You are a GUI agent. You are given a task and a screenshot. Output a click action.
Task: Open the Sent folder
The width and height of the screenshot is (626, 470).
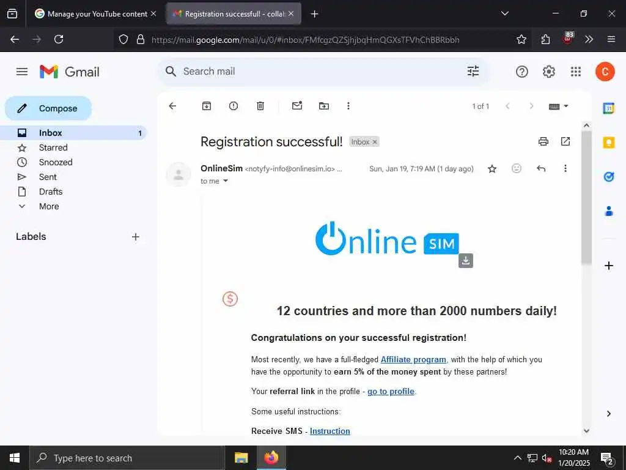point(48,177)
